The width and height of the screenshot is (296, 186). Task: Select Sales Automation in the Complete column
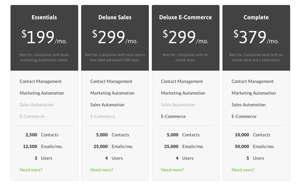click(248, 105)
